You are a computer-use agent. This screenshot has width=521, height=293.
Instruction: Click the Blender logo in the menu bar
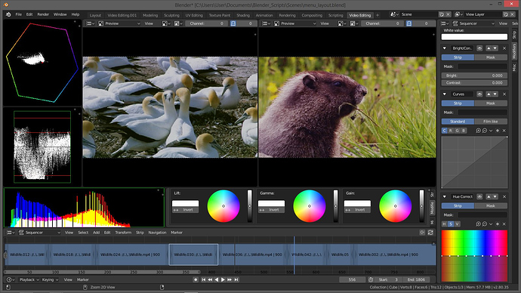(x=8, y=14)
